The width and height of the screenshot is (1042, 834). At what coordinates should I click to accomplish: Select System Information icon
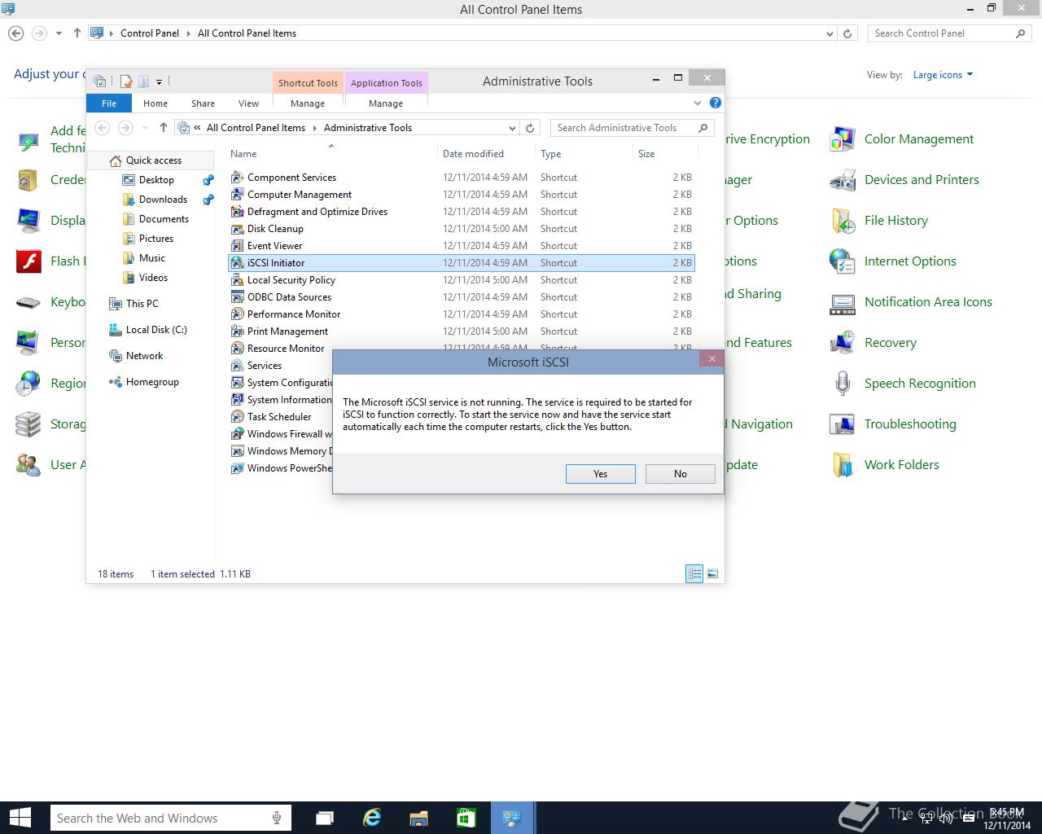pos(237,400)
